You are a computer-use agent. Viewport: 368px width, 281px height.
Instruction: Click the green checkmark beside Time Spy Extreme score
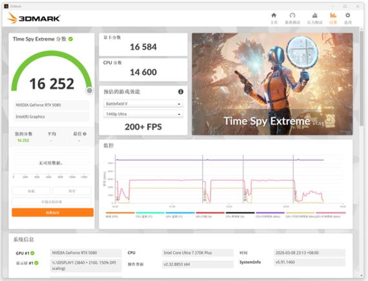[70, 39]
